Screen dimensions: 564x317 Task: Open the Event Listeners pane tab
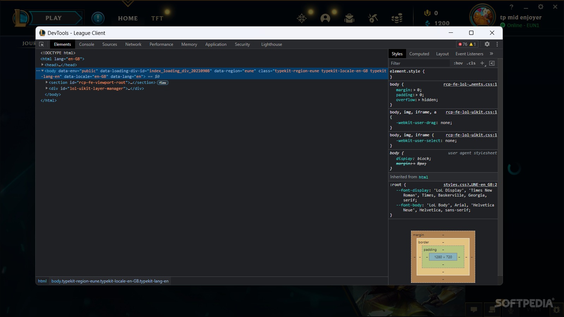point(469,54)
